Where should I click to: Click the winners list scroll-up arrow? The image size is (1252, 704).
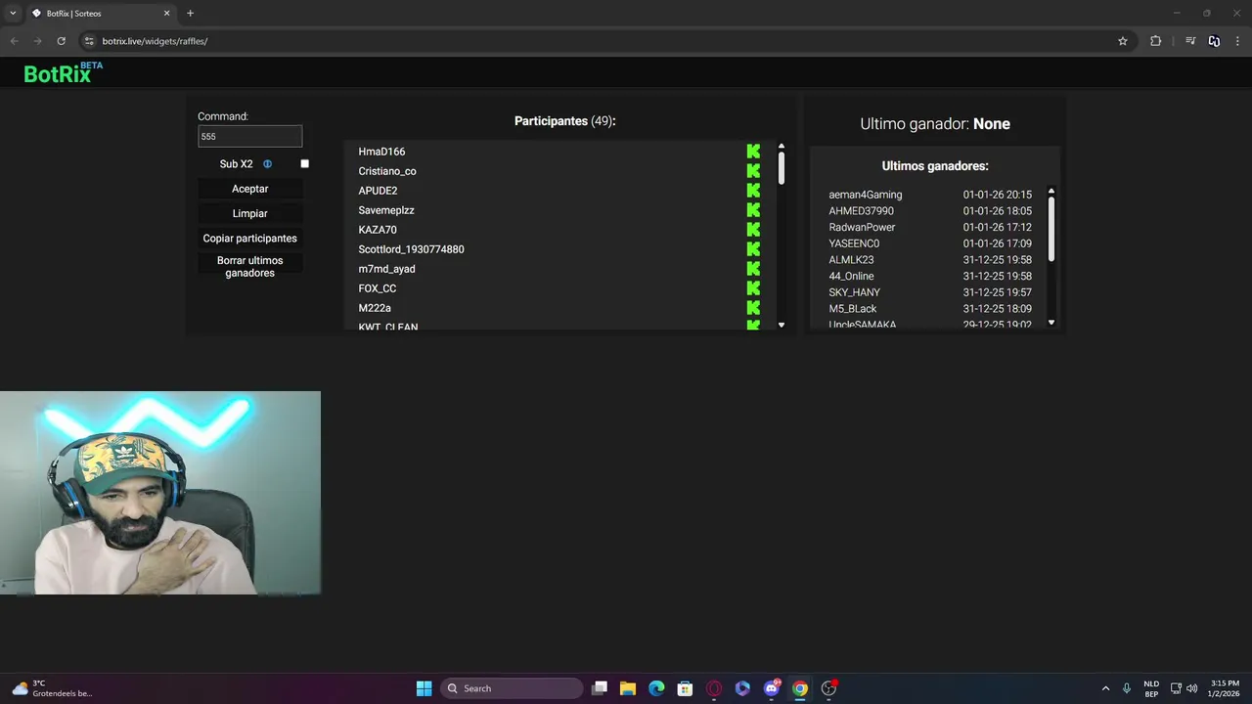(1051, 192)
